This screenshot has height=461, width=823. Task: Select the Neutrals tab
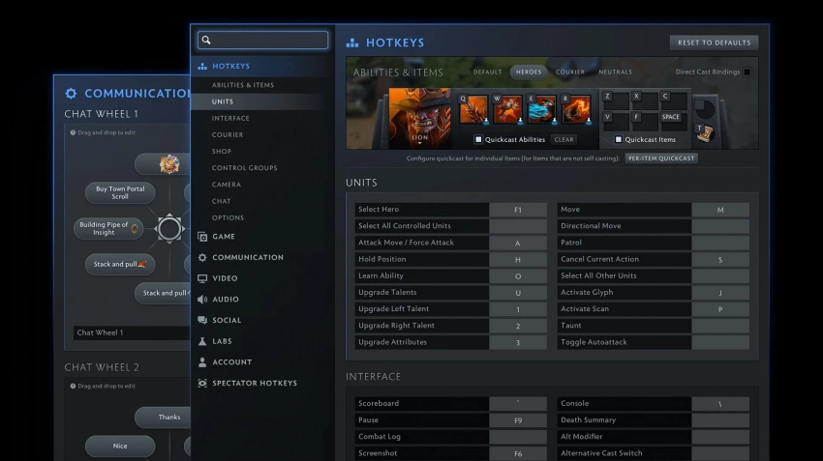click(615, 72)
